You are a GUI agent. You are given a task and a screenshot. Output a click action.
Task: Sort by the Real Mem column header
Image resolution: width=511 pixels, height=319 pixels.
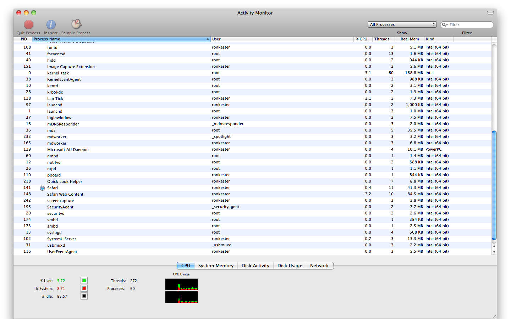(x=410, y=39)
